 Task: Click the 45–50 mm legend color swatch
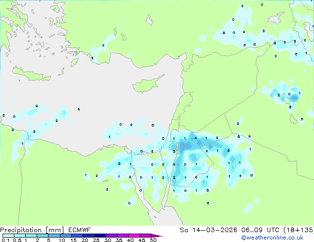(146, 236)
